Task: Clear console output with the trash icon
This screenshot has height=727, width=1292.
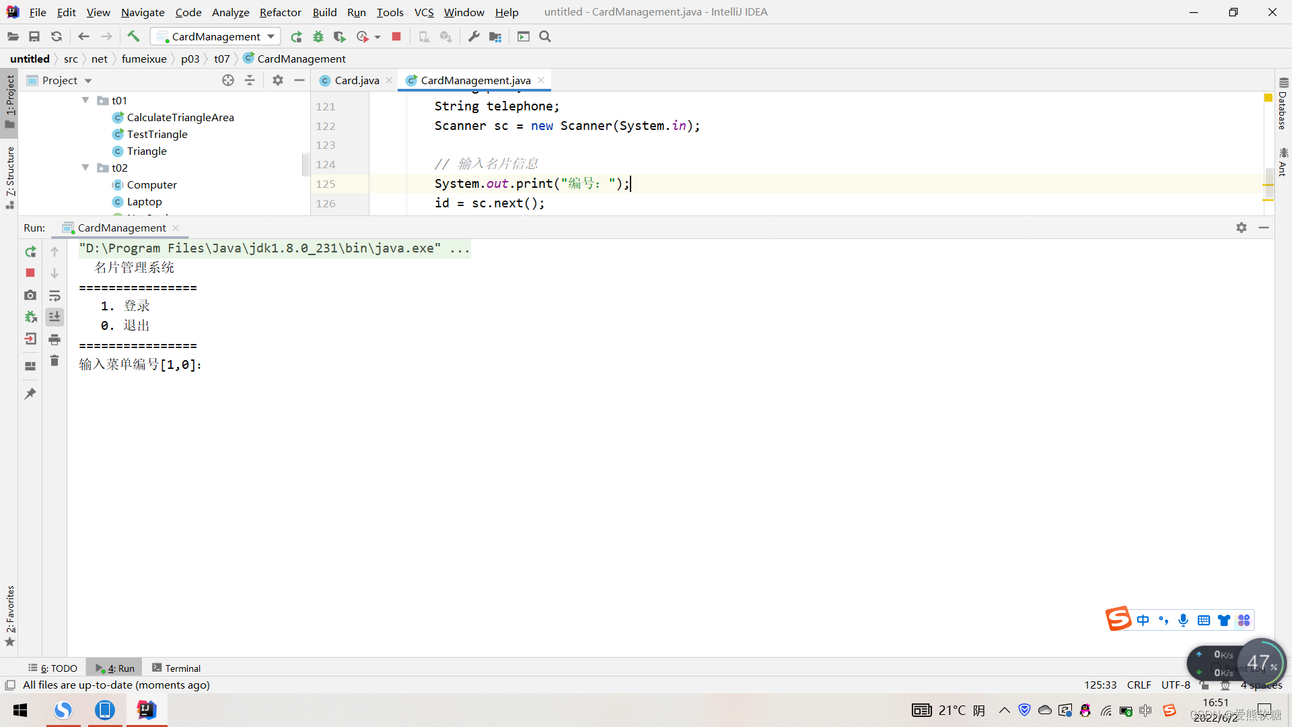Action: [55, 361]
